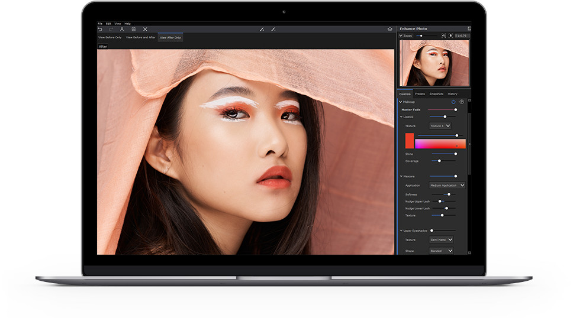The image size is (573, 318).
Task: Collapse the Makeup section
Action: [401, 102]
